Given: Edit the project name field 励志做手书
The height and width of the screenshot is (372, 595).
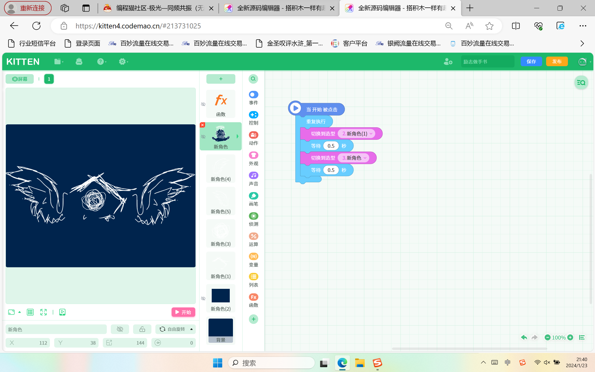Looking at the screenshot, I should pyautogui.click(x=487, y=62).
